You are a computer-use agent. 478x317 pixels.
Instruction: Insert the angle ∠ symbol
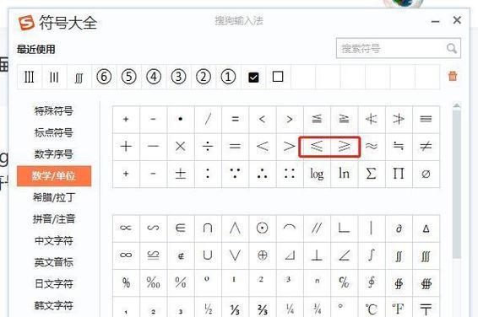(x=345, y=255)
